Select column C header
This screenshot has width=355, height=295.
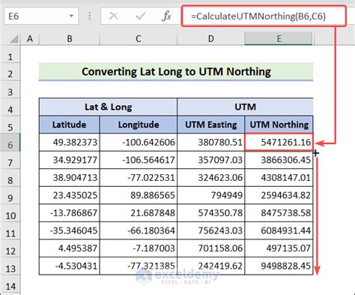point(139,39)
